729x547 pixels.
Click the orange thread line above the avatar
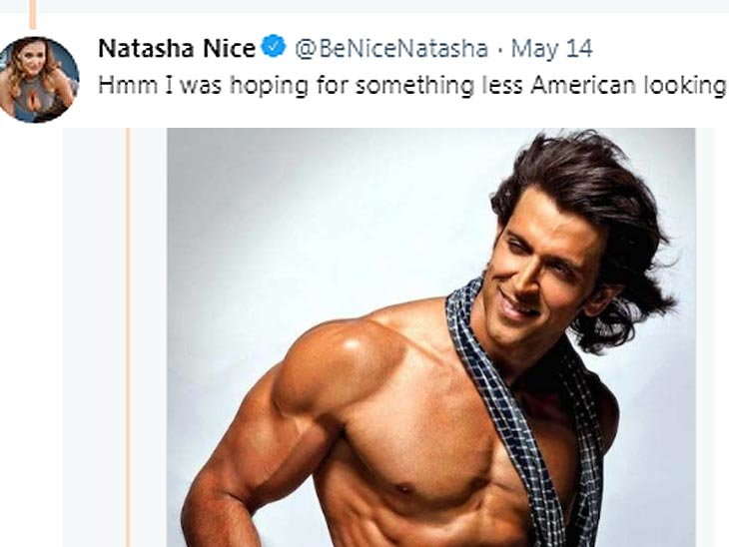(x=31, y=13)
